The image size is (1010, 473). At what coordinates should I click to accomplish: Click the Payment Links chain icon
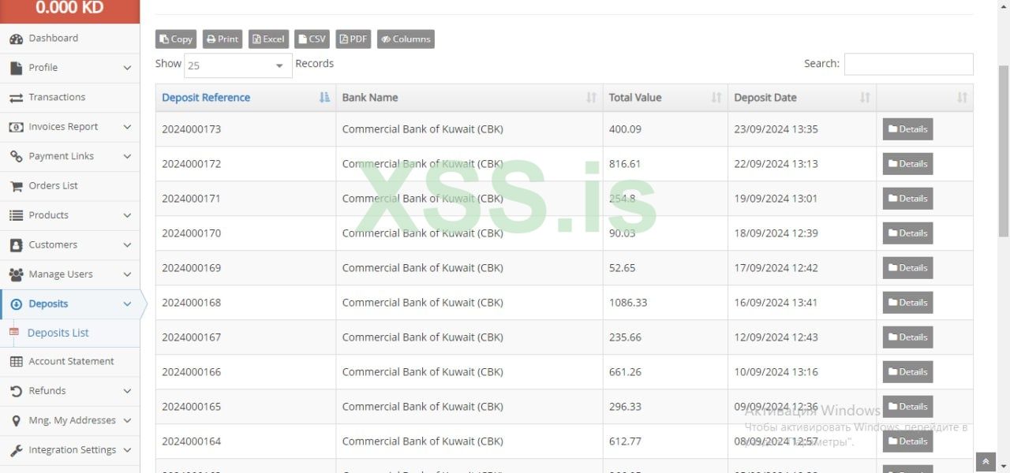16,156
